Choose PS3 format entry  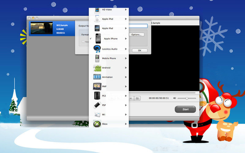click(x=109, y=96)
